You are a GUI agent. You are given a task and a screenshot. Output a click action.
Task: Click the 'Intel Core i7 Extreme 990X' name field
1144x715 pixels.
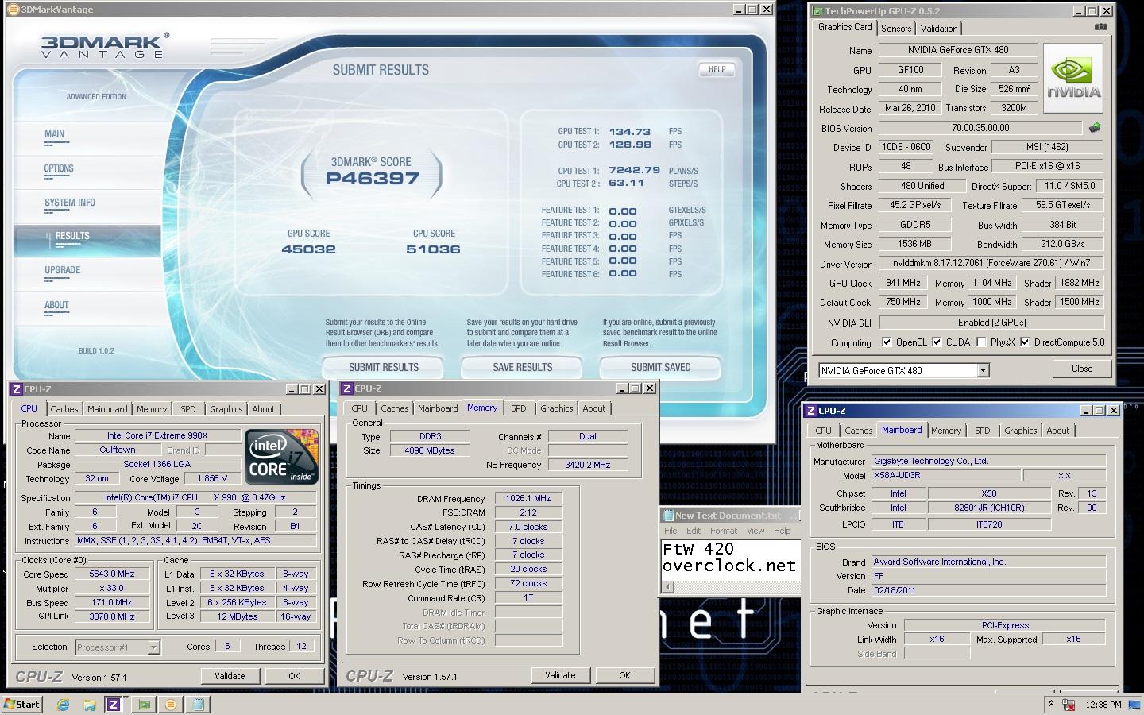pos(157,435)
